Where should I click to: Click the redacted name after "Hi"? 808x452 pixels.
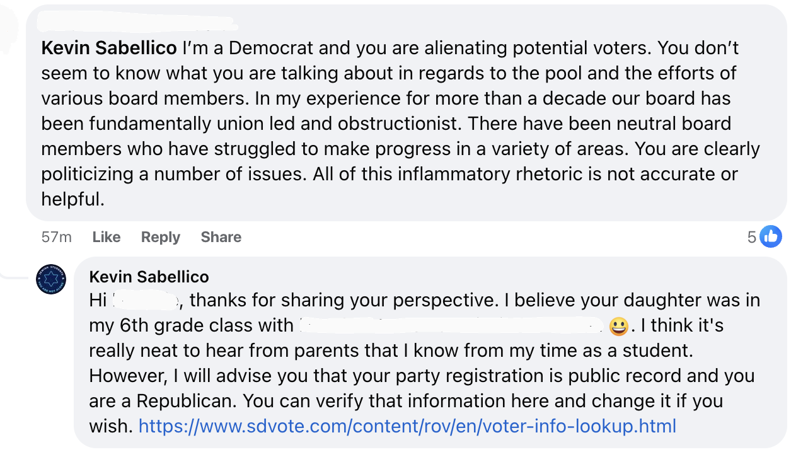point(146,301)
